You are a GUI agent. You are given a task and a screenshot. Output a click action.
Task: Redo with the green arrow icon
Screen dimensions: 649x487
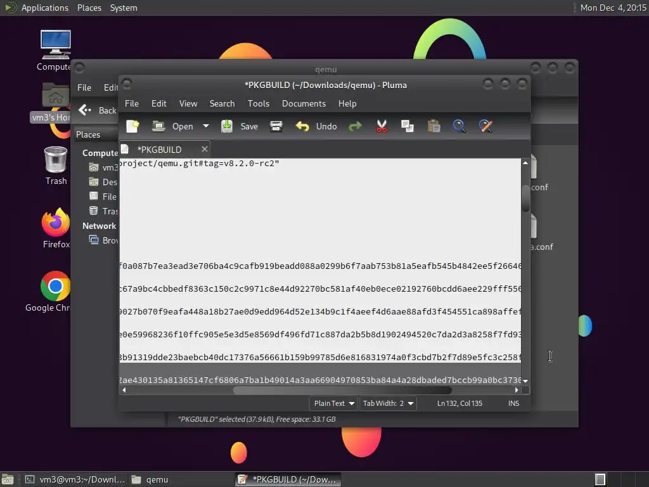tap(355, 126)
